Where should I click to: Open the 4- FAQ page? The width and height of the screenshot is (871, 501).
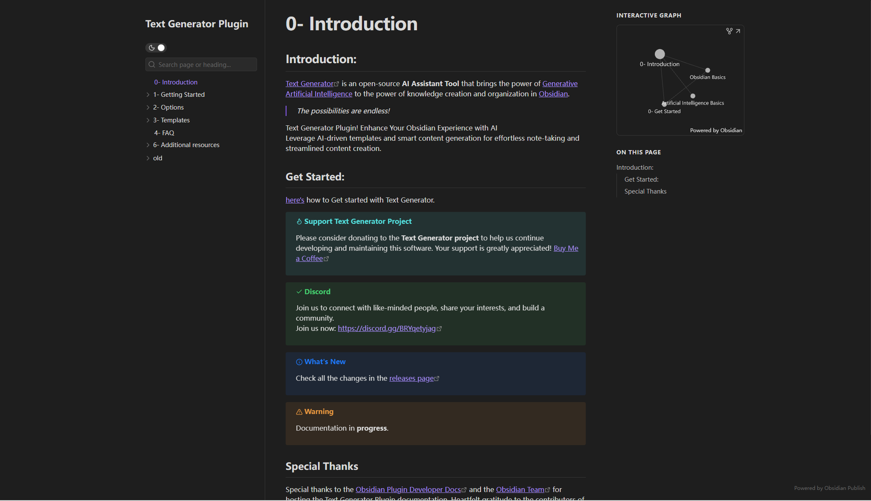point(164,133)
